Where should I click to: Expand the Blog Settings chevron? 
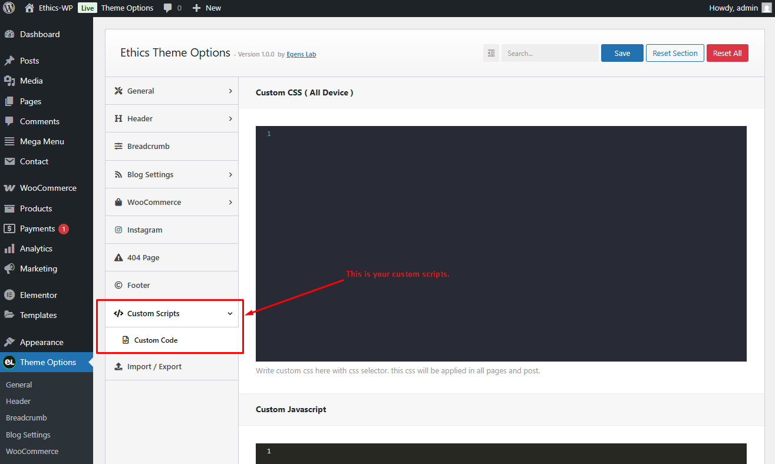tap(230, 174)
